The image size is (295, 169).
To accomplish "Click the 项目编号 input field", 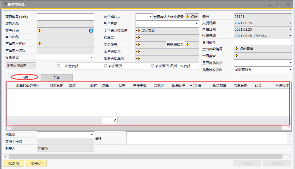I will pyautogui.click(x=65, y=17).
